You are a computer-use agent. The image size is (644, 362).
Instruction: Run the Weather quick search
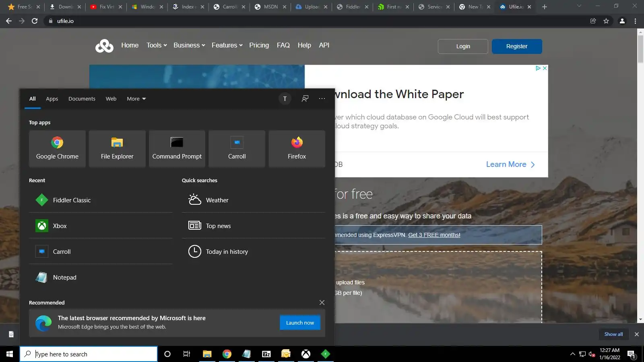254,200
